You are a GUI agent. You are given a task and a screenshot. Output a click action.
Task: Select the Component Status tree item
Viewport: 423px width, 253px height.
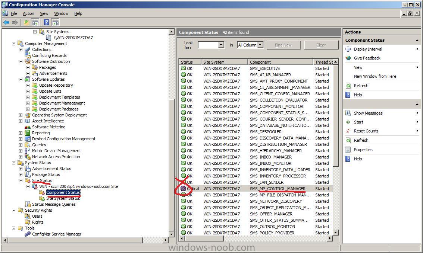pyautogui.click(x=63, y=192)
